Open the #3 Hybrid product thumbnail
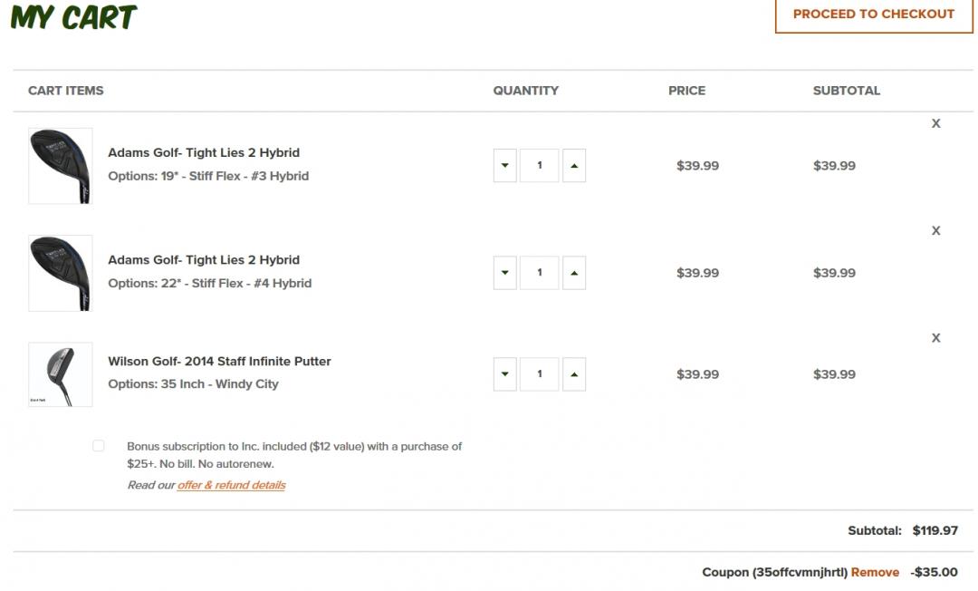The width and height of the screenshot is (978, 591). pos(61,166)
